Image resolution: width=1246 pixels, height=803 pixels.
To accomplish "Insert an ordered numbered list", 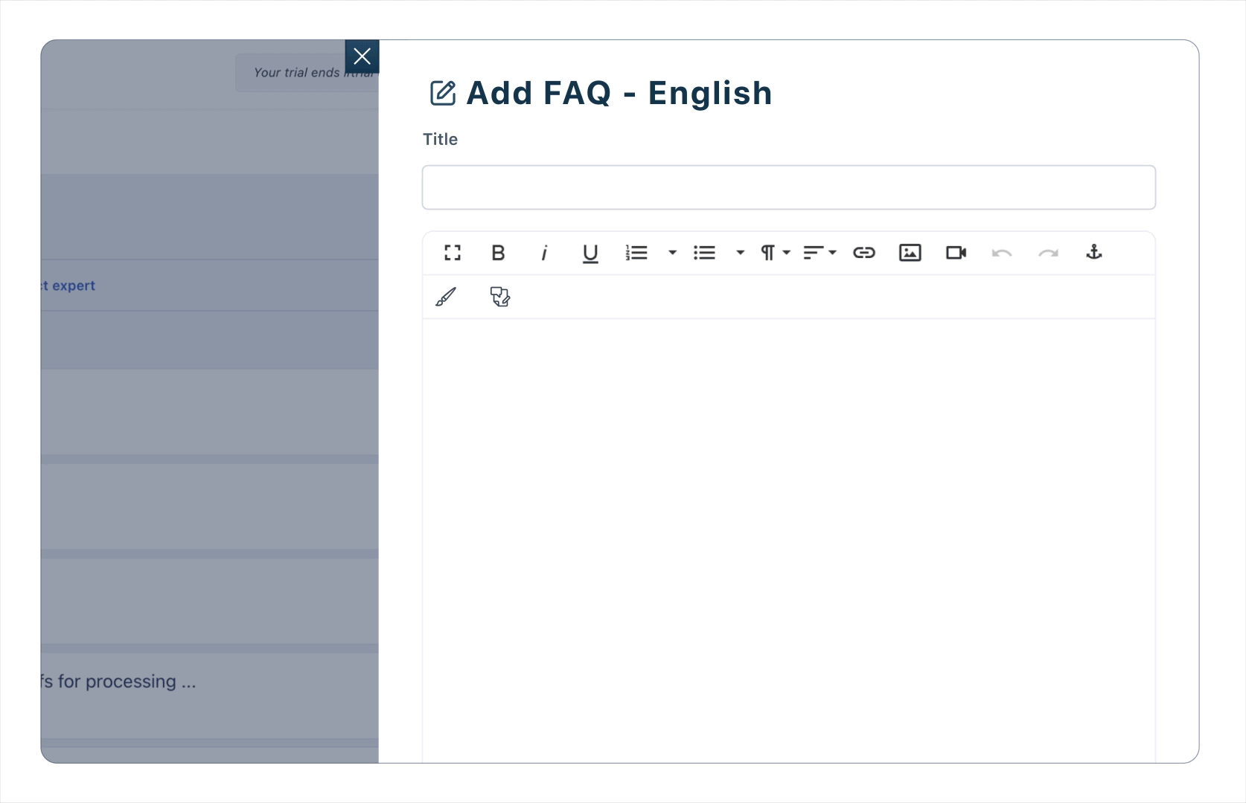I will pyautogui.click(x=636, y=253).
